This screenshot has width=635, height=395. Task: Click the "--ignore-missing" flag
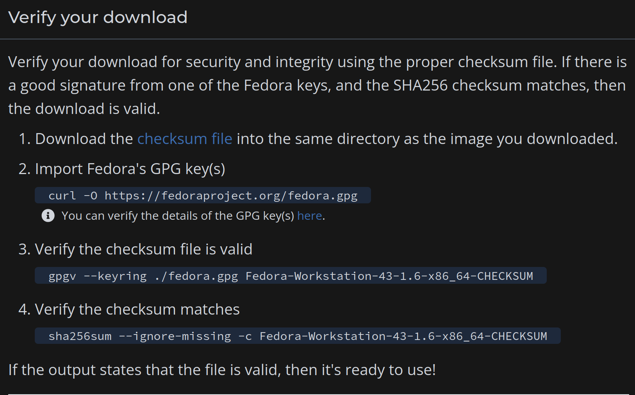175,336
